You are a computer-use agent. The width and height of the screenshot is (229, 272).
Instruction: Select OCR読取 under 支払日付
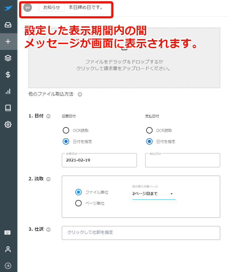(x=149, y=130)
